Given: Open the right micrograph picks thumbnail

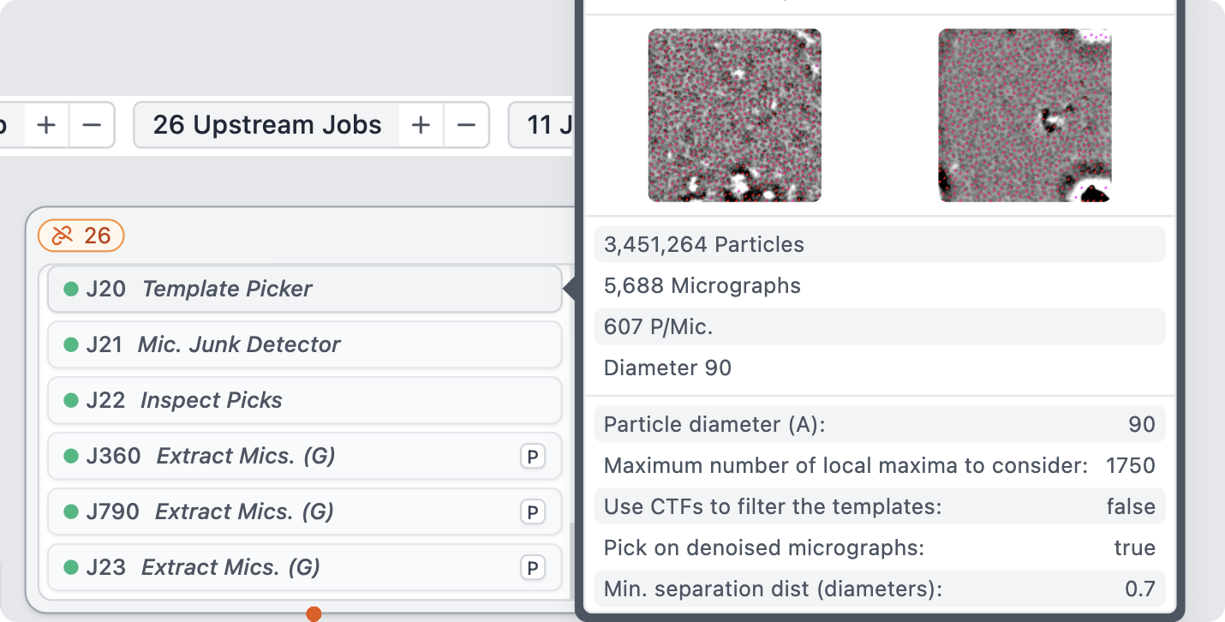Looking at the screenshot, I should point(1025,116).
